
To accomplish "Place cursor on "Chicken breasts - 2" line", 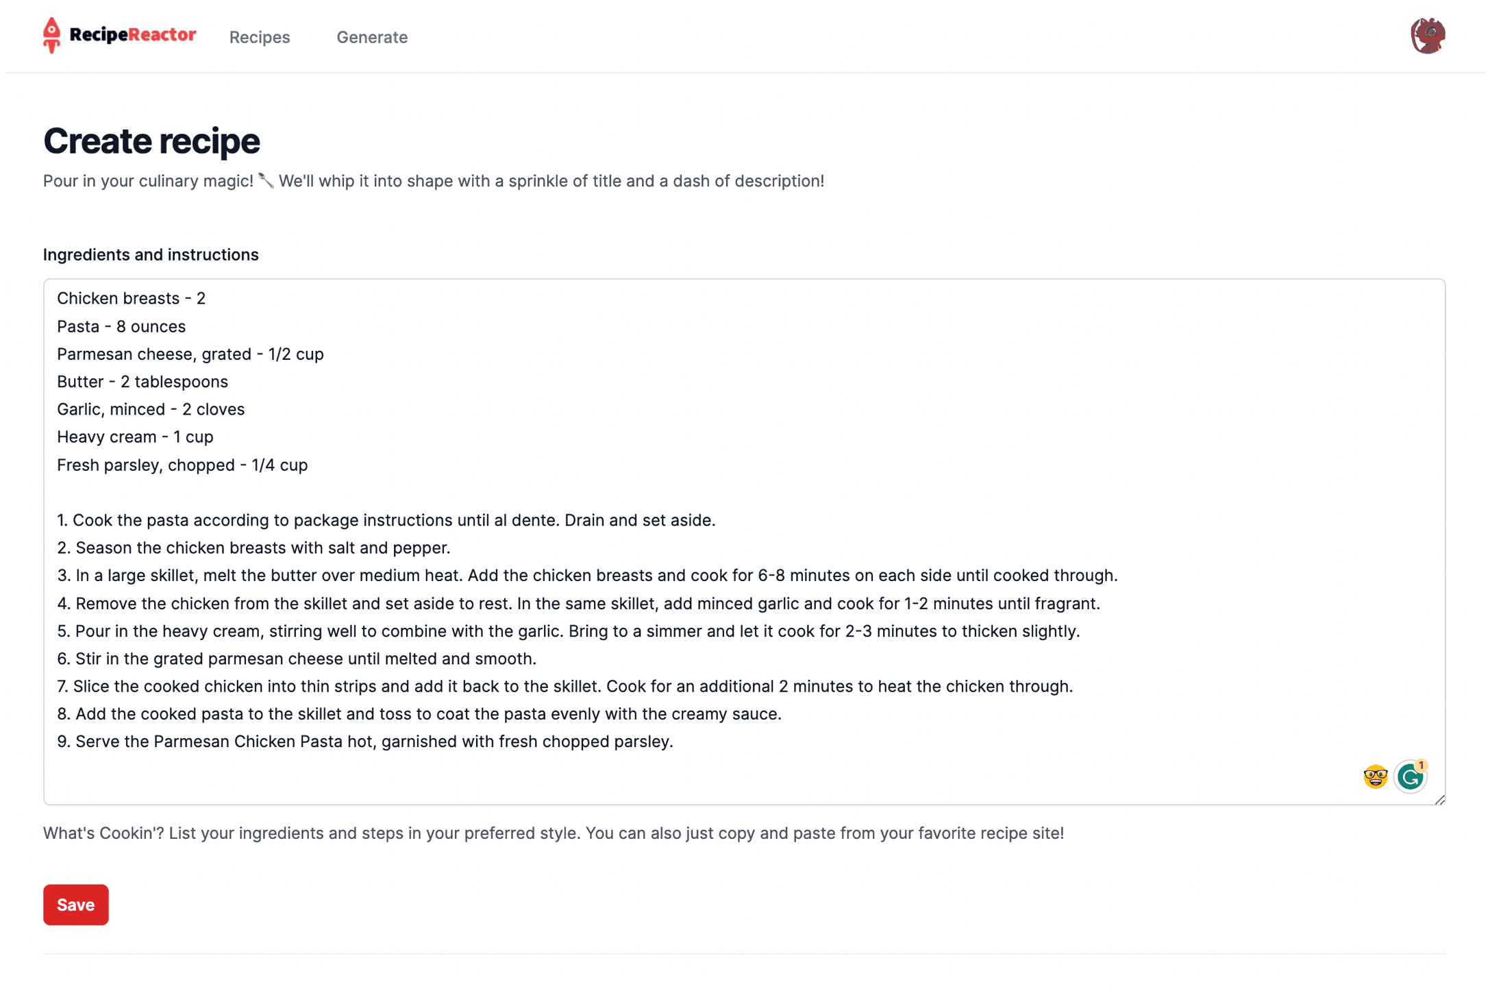I will point(131,298).
